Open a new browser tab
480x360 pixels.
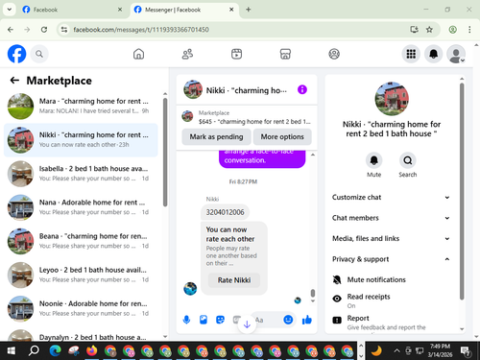coord(249,10)
